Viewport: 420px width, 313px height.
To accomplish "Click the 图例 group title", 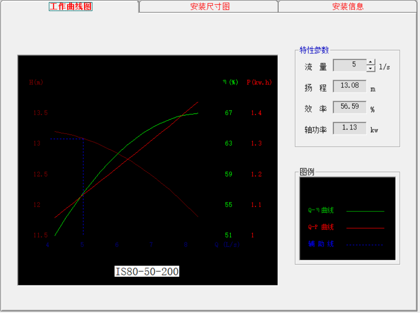I will pyautogui.click(x=306, y=172).
